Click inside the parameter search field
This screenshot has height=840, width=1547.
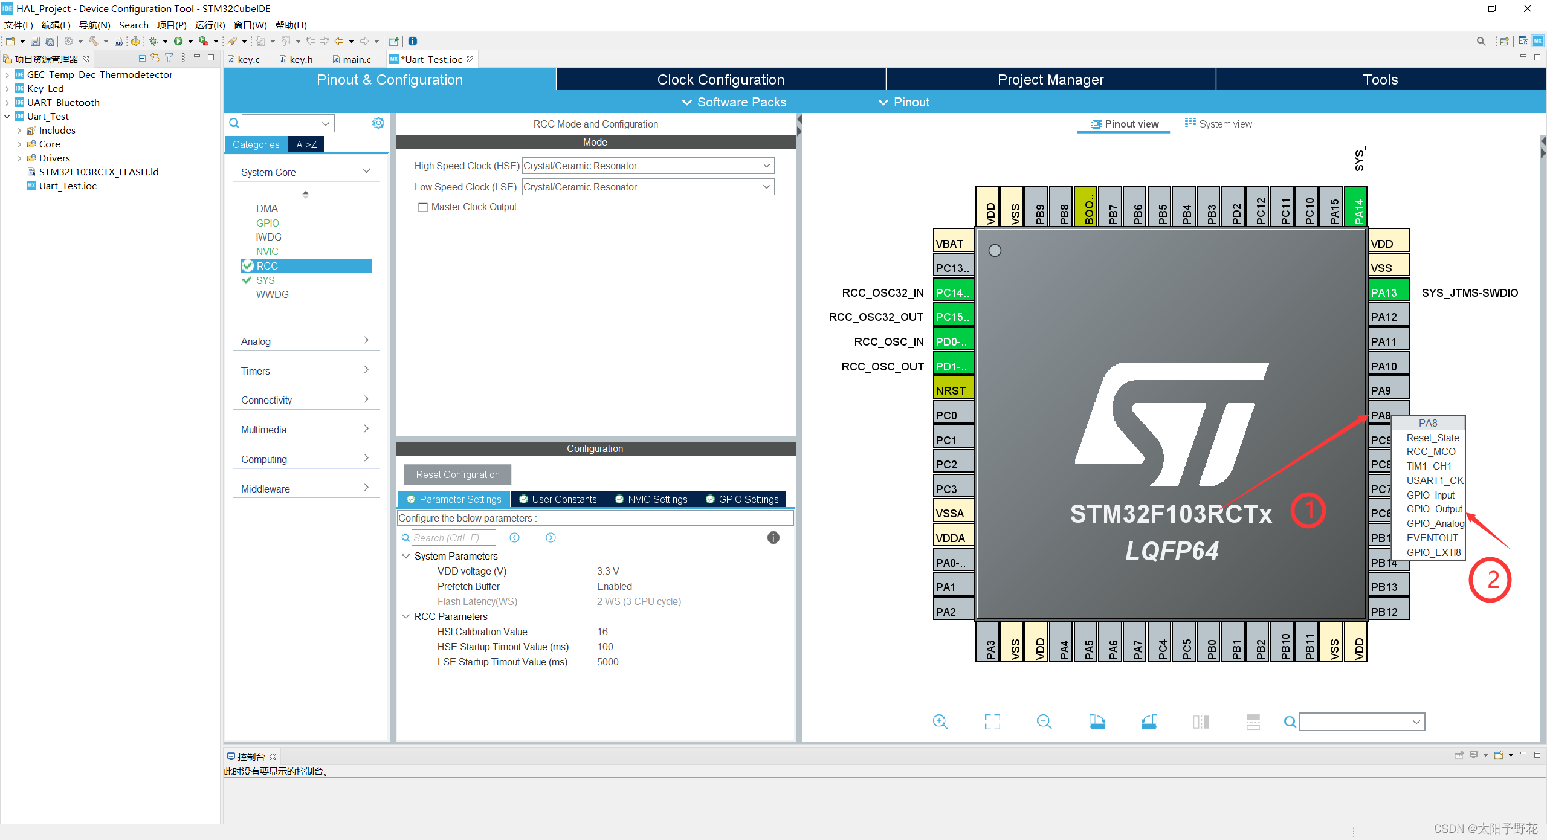pyautogui.click(x=454, y=537)
